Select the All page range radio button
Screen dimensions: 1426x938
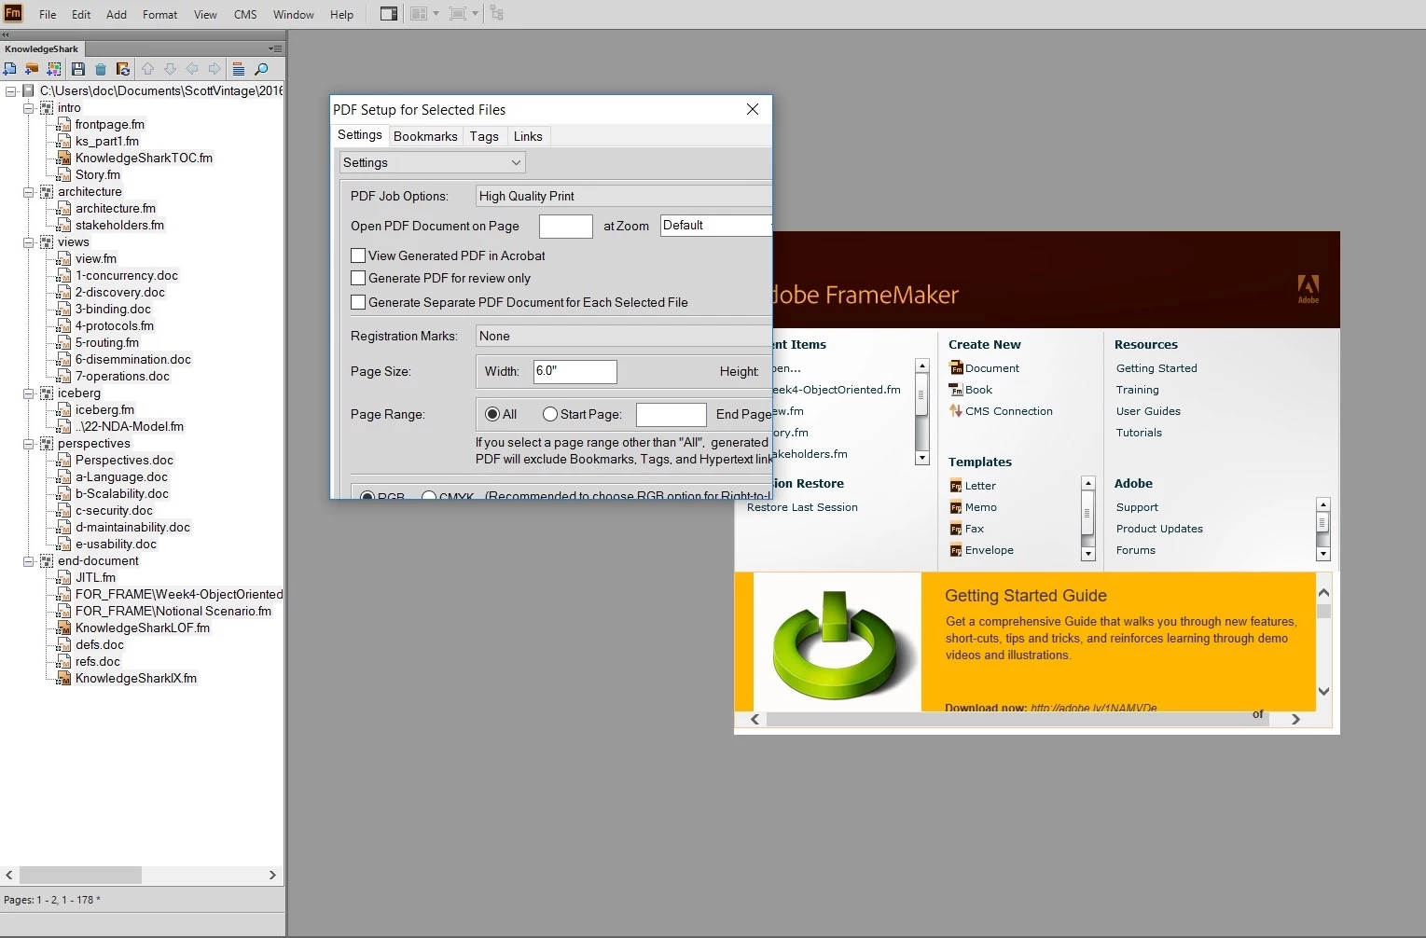tap(492, 414)
